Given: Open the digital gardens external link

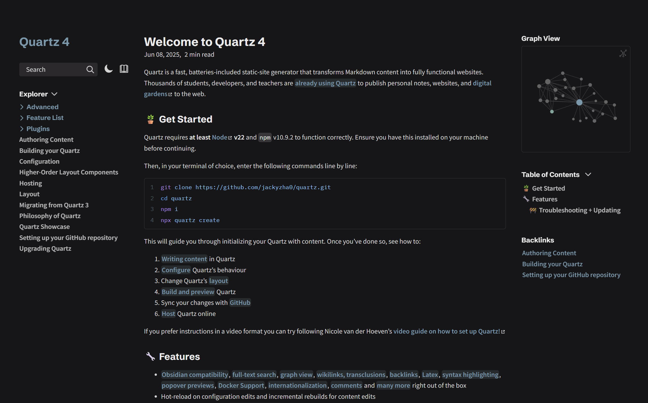Looking at the screenshot, I should [x=482, y=83].
